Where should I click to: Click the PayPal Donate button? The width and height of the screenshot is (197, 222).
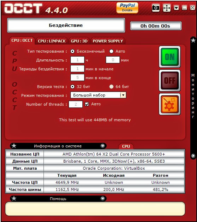pos(127,8)
